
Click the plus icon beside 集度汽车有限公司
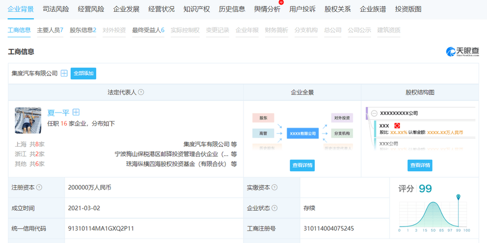tap(64, 73)
